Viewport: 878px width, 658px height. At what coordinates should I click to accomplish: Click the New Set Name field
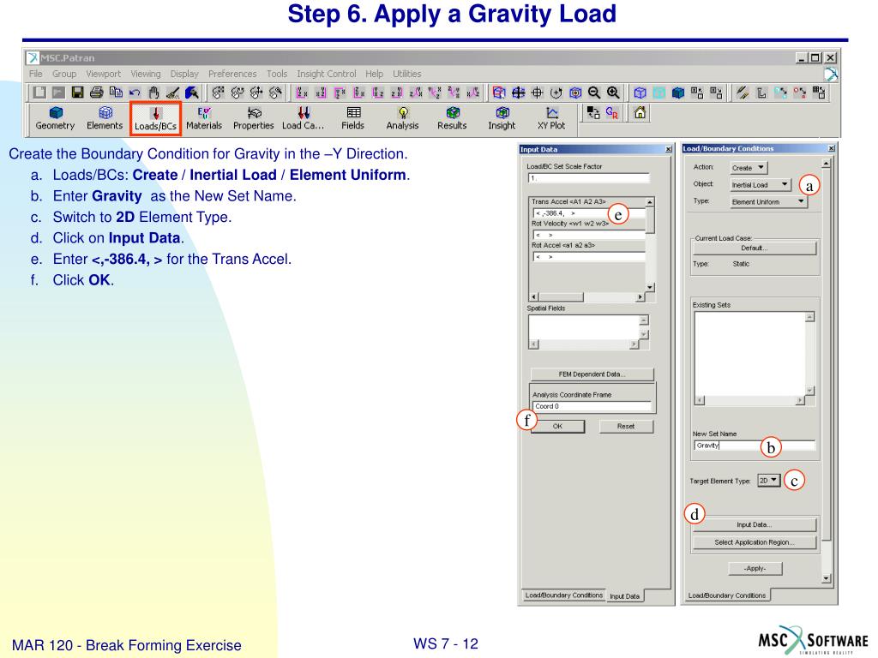click(x=755, y=446)
